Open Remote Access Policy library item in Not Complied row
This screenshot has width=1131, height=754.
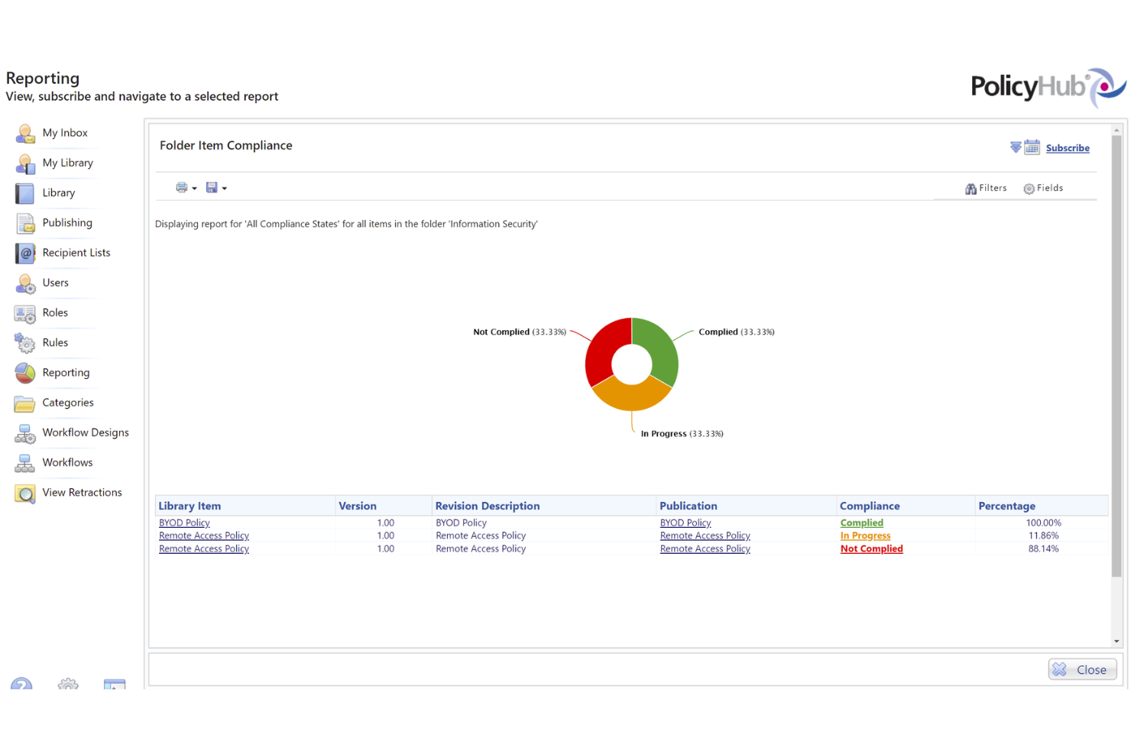(x=204, y=549)
